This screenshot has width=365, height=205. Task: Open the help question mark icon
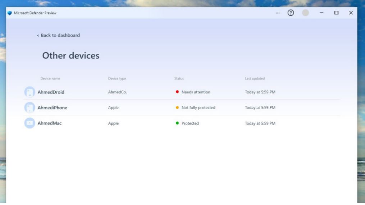tap(291, 13)
